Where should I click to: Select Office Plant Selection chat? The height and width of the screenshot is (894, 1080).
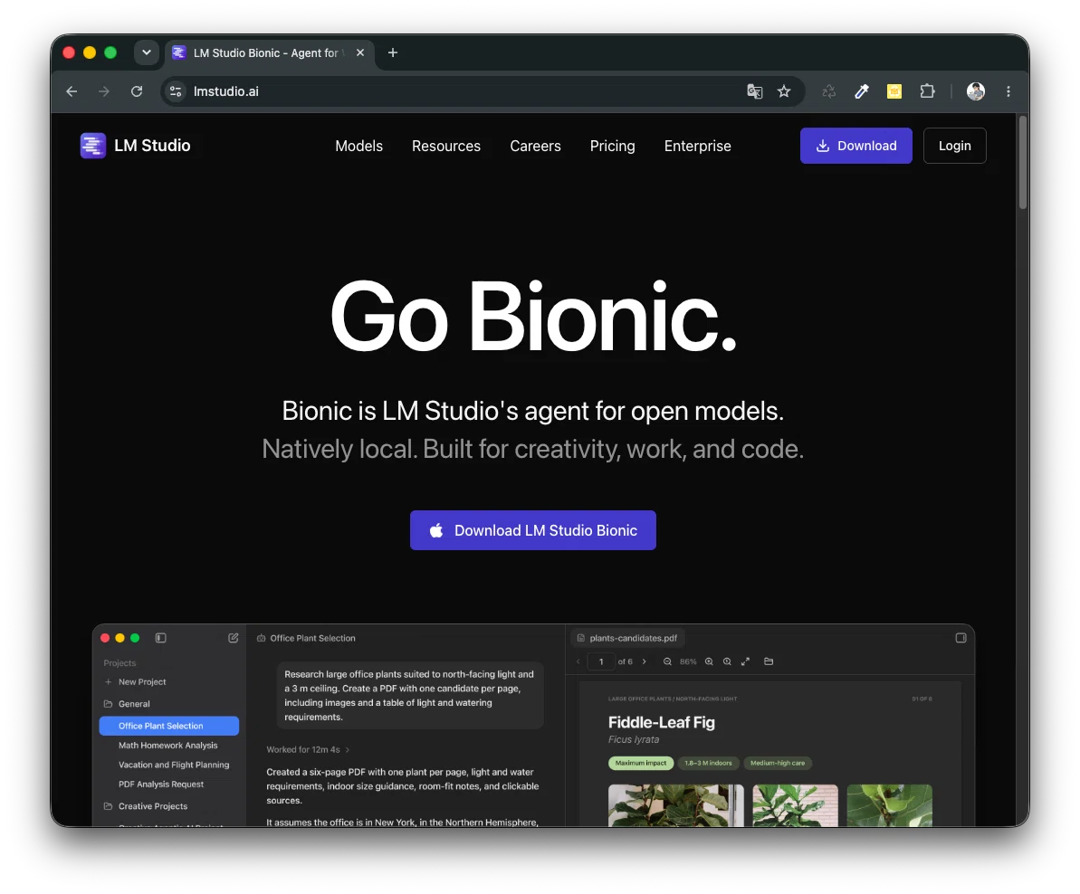click(168, 726)
